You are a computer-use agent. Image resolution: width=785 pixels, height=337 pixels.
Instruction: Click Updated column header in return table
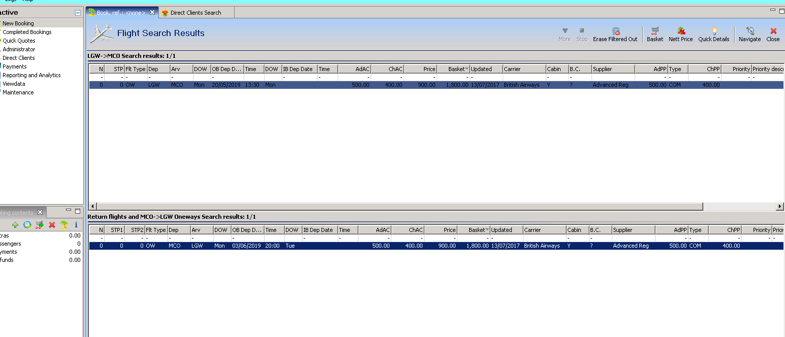click(506, 230)
